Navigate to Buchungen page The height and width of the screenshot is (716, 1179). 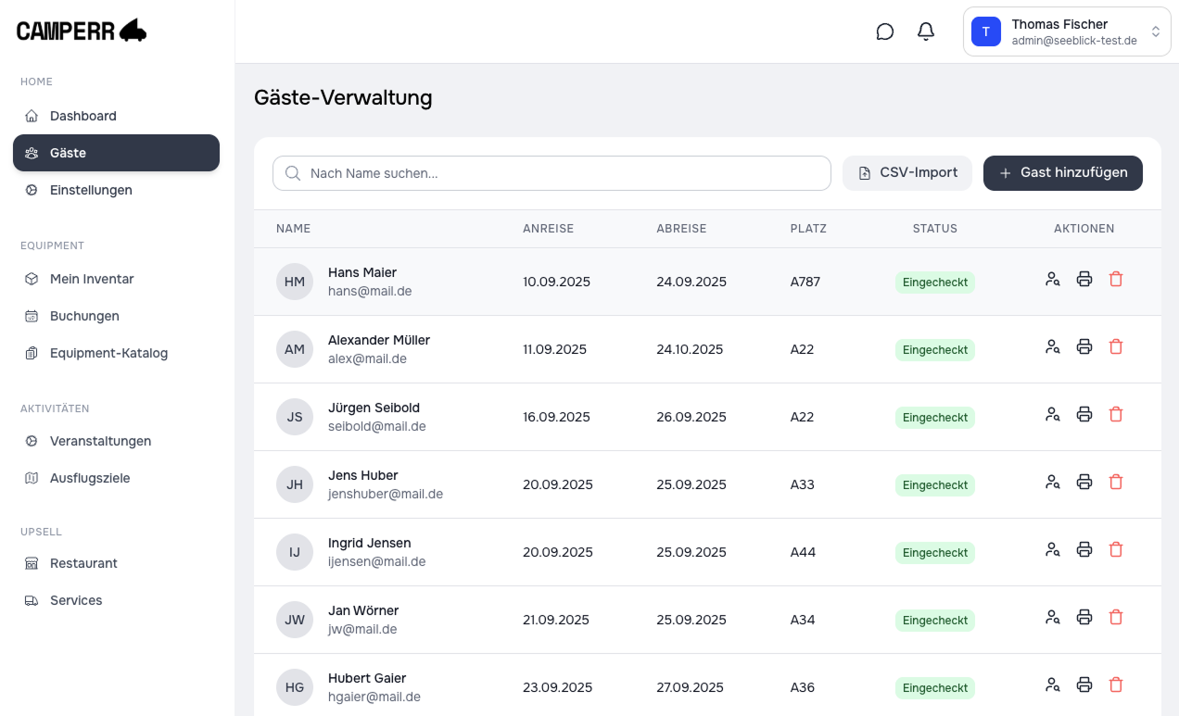[x=84, y=316]
